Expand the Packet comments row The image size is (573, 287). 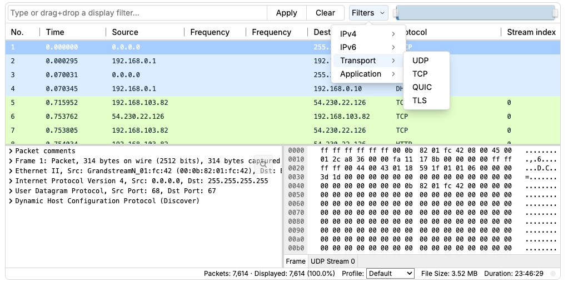click(11, 151)
